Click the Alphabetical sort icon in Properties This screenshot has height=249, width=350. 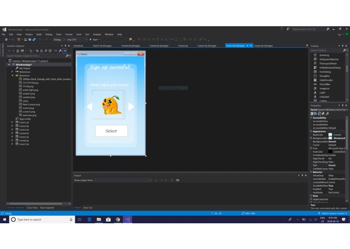(315, 114)
